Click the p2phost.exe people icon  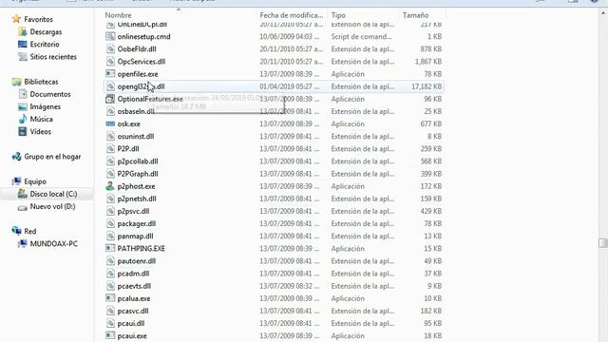(x=110, y=186)
